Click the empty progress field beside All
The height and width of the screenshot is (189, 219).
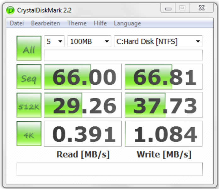point(123,55)
